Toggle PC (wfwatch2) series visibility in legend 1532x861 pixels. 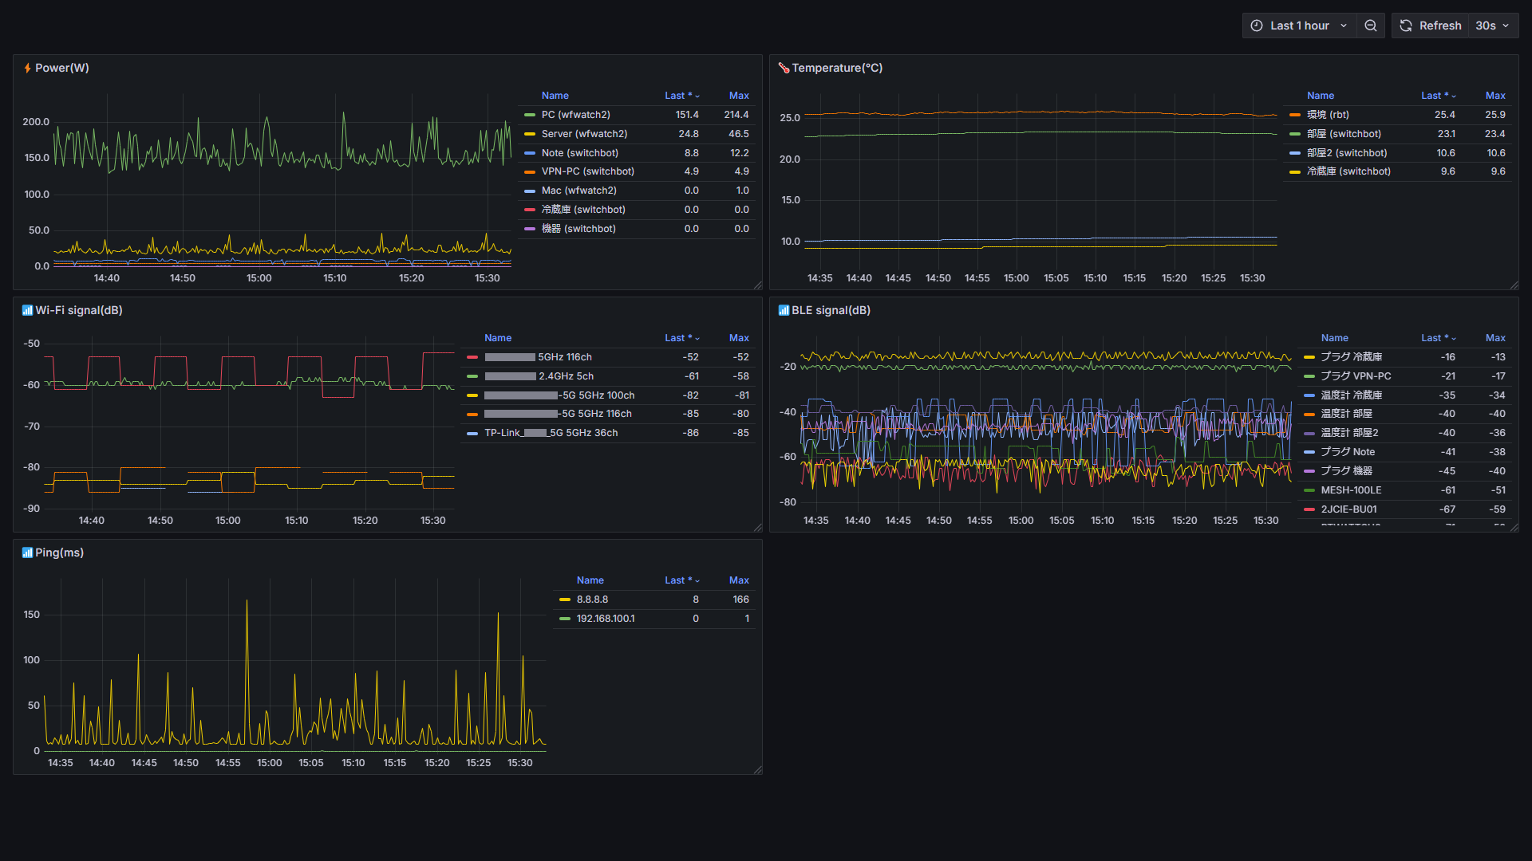pos(575,115)
